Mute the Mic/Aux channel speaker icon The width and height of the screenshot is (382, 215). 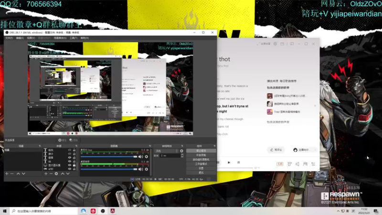140,157
